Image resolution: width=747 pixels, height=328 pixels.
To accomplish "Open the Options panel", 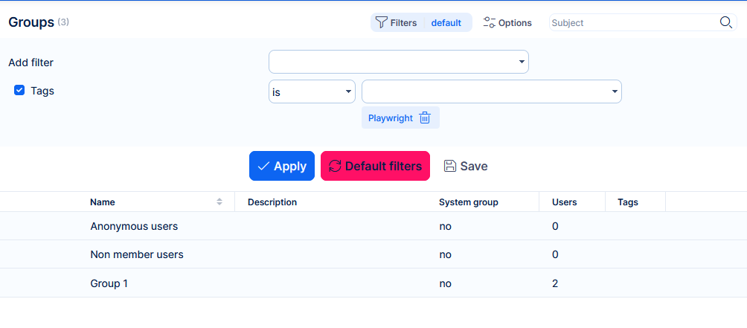I will tap(507, 22).
